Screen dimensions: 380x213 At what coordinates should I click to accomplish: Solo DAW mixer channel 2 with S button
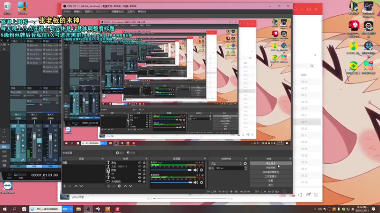[x=39, y=135]
